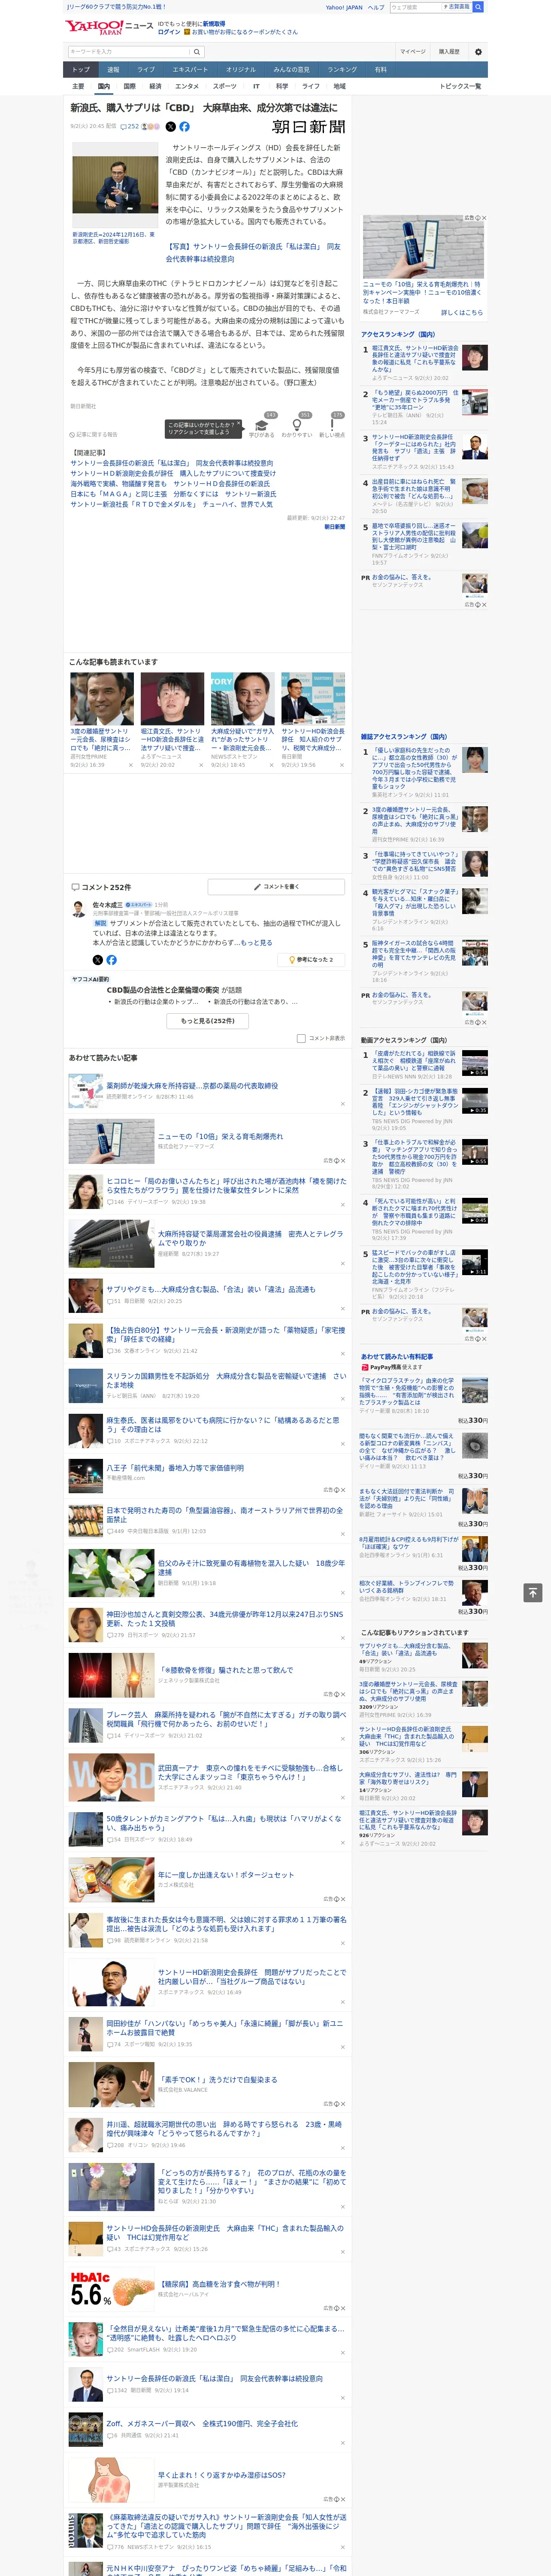Click ログイン link in header
The height and width of the screenshot is (2576, 551).
click(x=169, y=32)
